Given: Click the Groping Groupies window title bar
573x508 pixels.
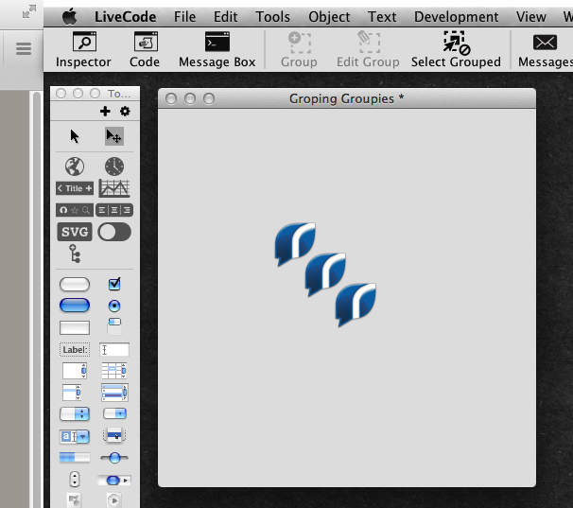Looking at the screenshot, I should pyautogui.click(x=347, y=98).
